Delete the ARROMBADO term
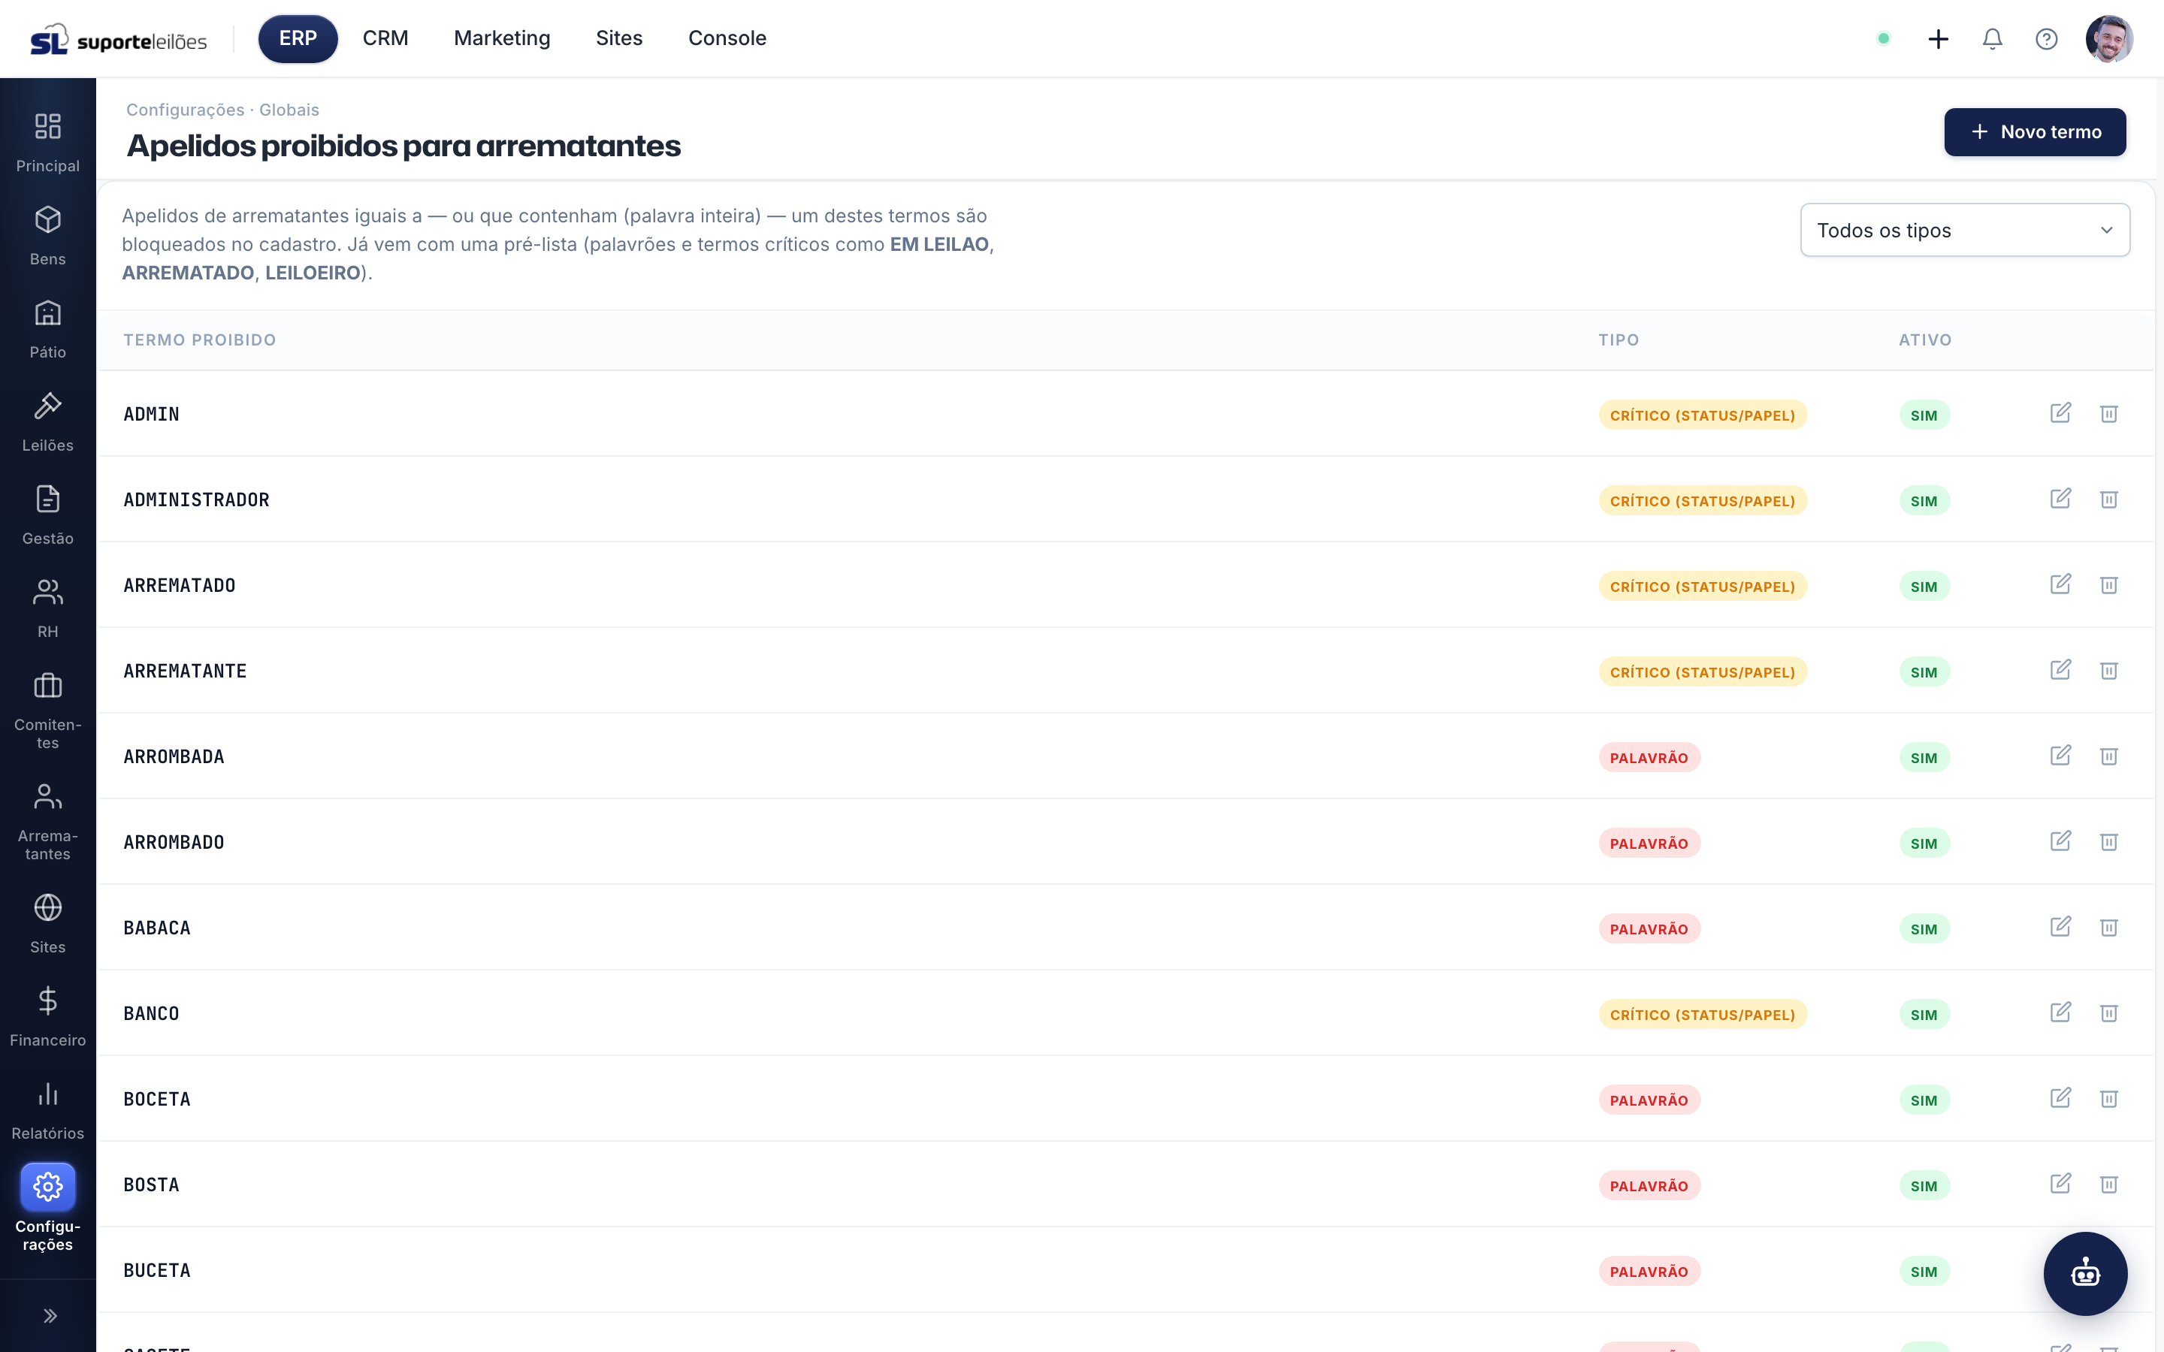Image resolution: width=2164 pixels, height=1352 pixels. [2108, 841]
